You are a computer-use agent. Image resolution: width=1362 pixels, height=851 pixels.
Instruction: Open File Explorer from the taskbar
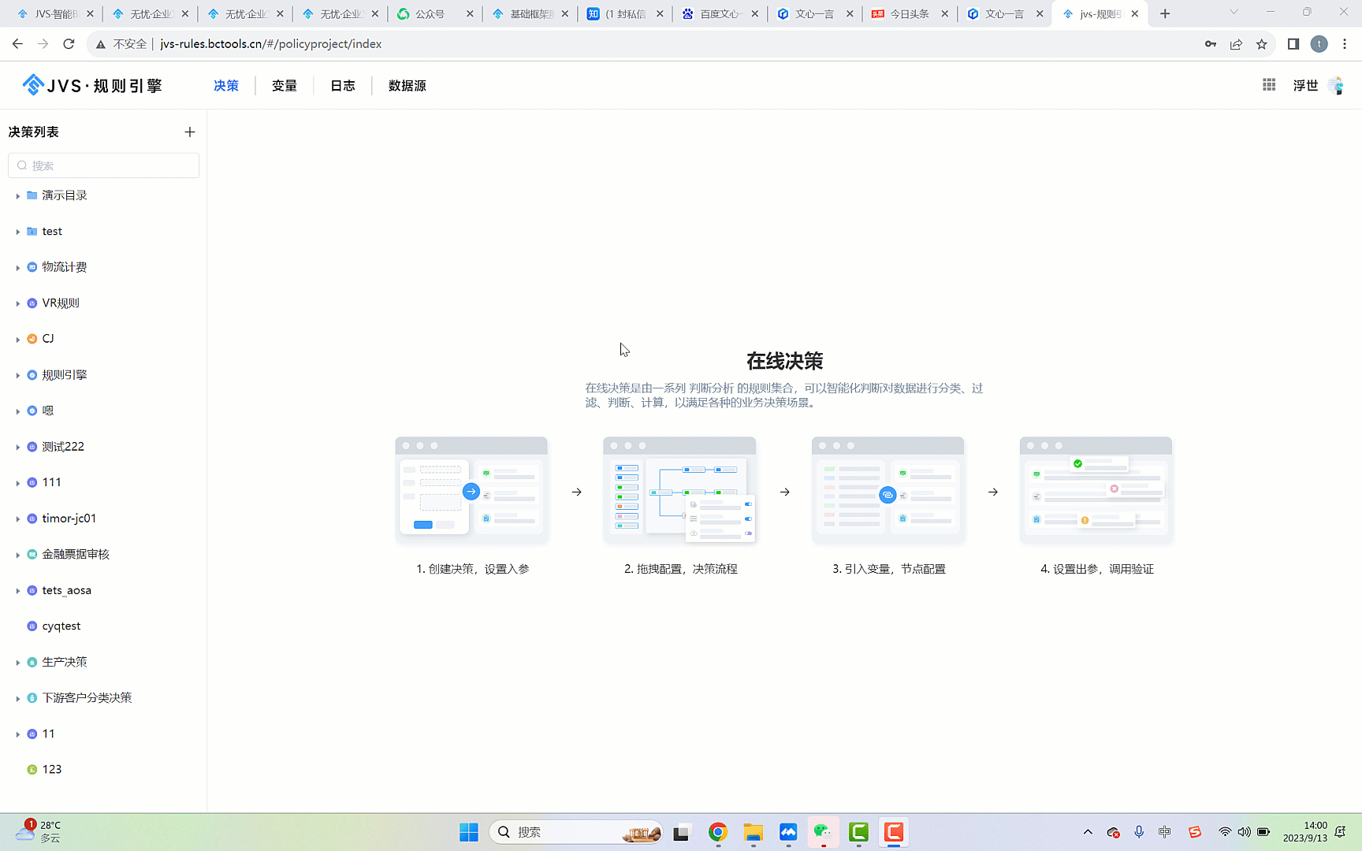pos(753,832)
